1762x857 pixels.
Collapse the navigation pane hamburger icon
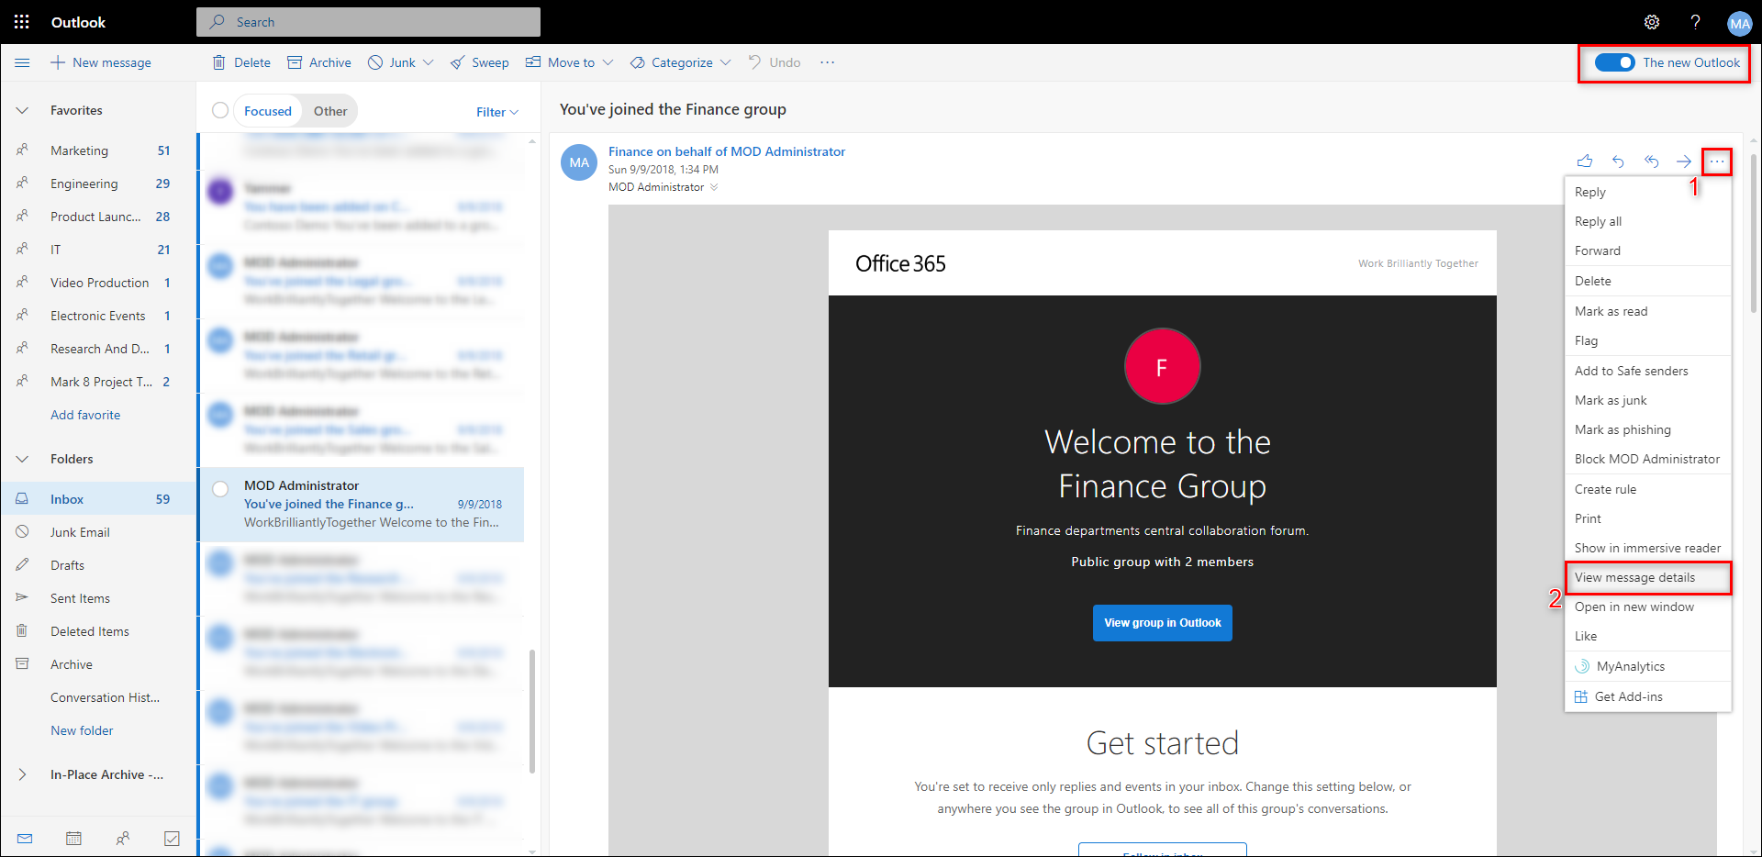click(23, 62)
